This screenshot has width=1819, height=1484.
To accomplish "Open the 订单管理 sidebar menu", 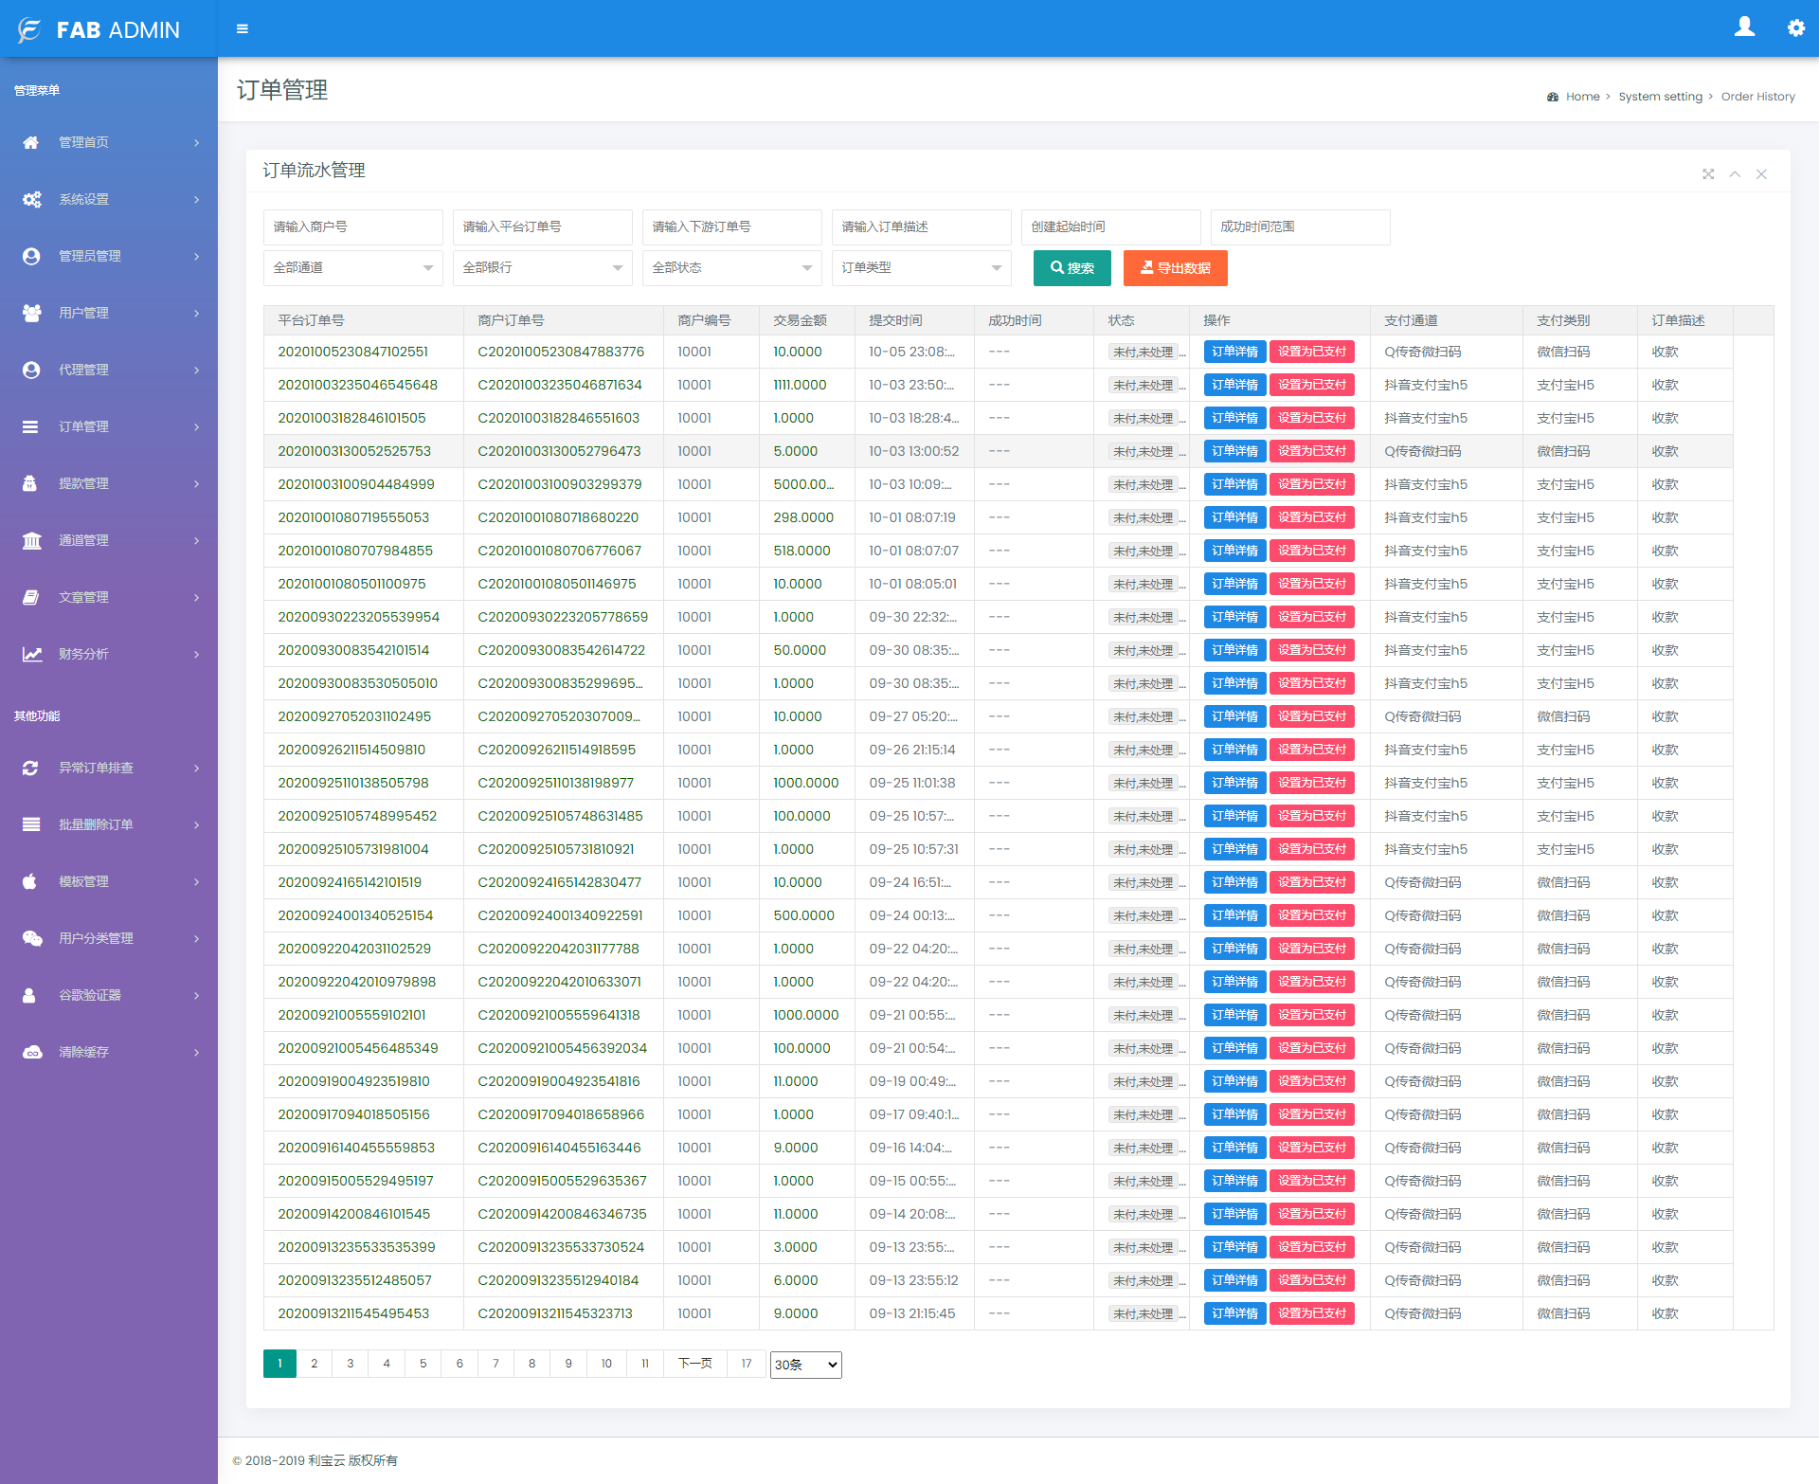I will [109, 426].
